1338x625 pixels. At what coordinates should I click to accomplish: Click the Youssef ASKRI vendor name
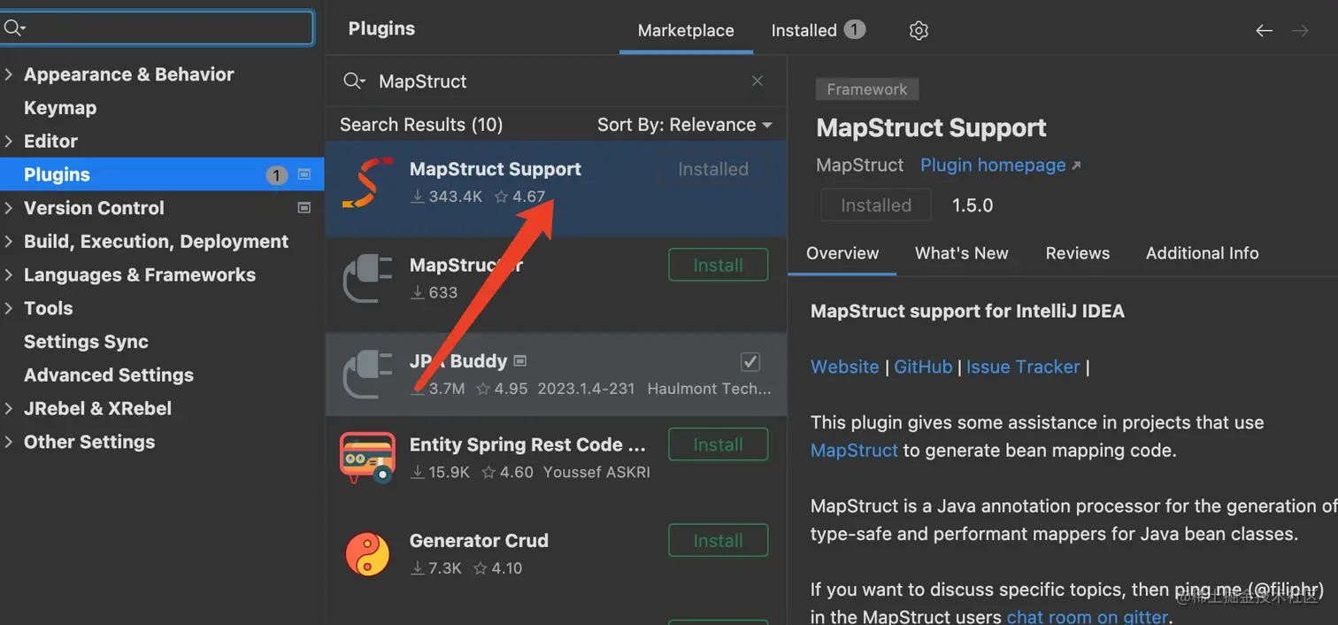pyautogui.click(x=596, y=473)
